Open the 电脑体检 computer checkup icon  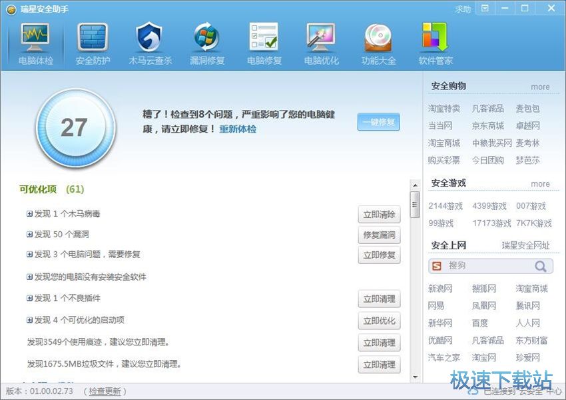pyautogui.click(x=35, y=37)
